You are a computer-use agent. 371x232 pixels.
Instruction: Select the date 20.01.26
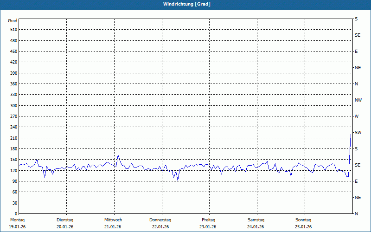coord(65,227)
